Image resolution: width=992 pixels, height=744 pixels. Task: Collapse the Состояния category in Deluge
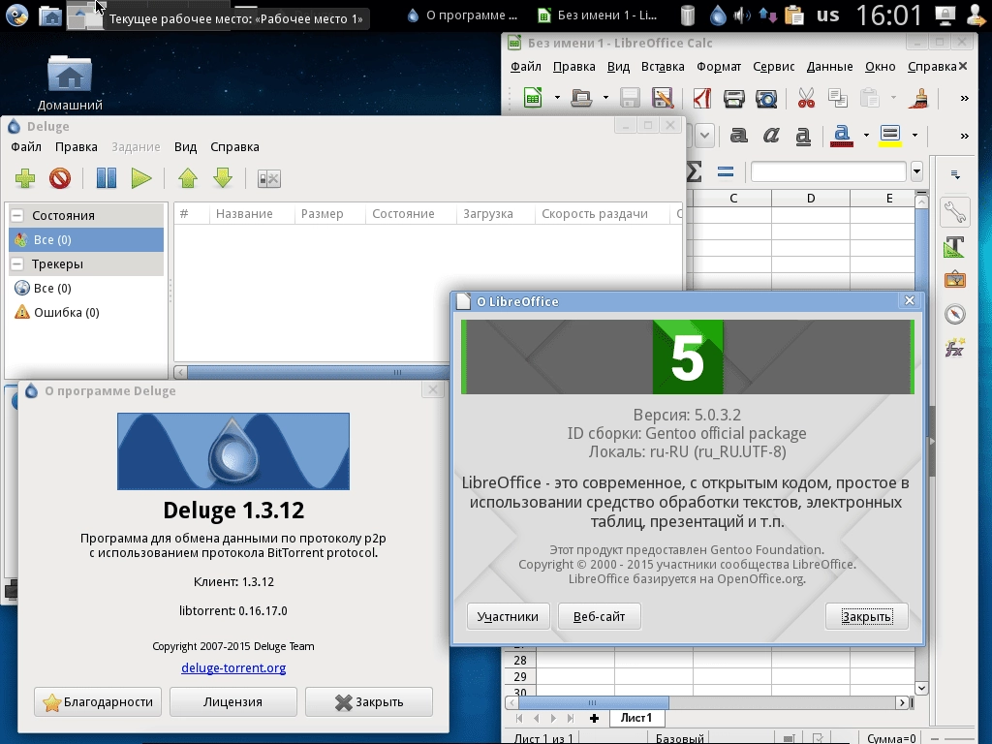tap(17, 216)
